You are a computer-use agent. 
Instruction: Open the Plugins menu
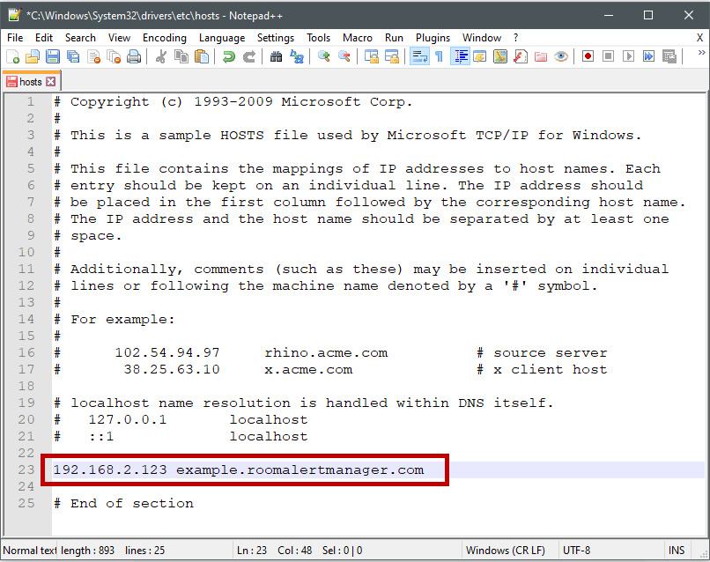(433, 38)
